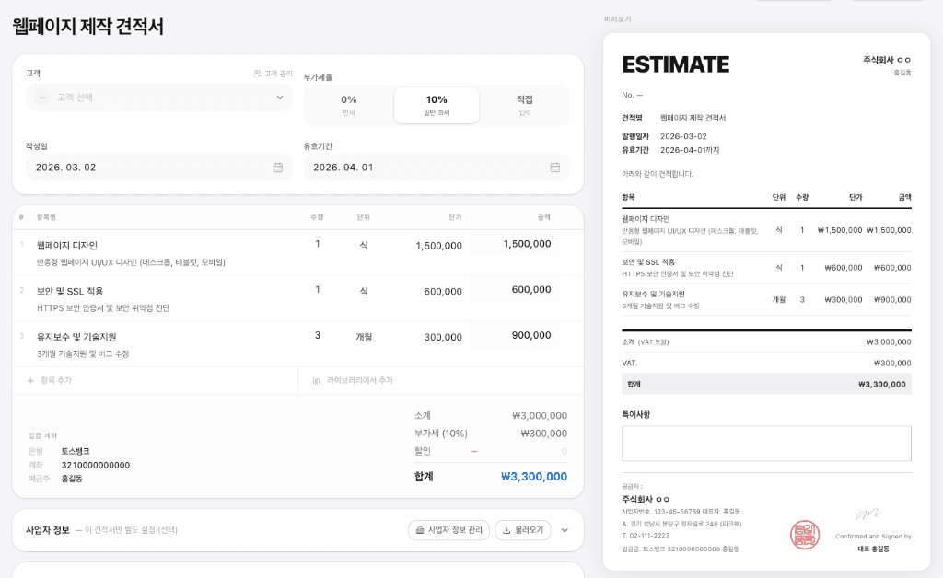This screenshot has width=943, height=578.
Task: Click the red company seal stamp in preview
Action: click(x=804, y=534)
